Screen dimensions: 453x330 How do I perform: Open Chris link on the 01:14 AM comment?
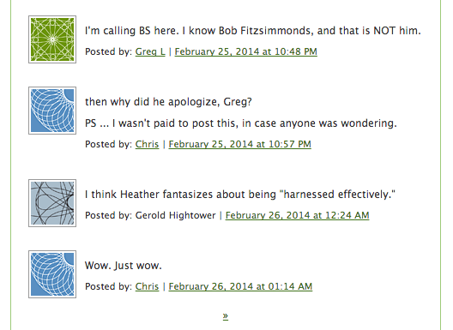[147, 286]
